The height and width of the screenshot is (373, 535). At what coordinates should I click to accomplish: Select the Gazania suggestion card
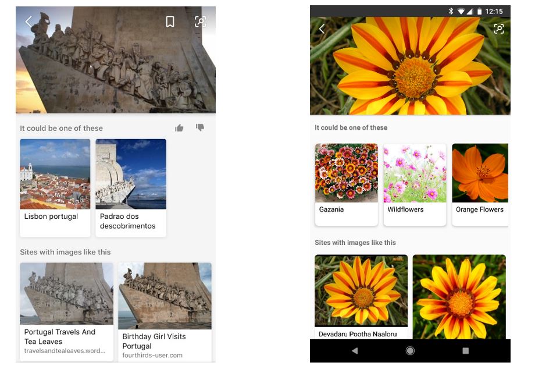[x=346, y=183]
